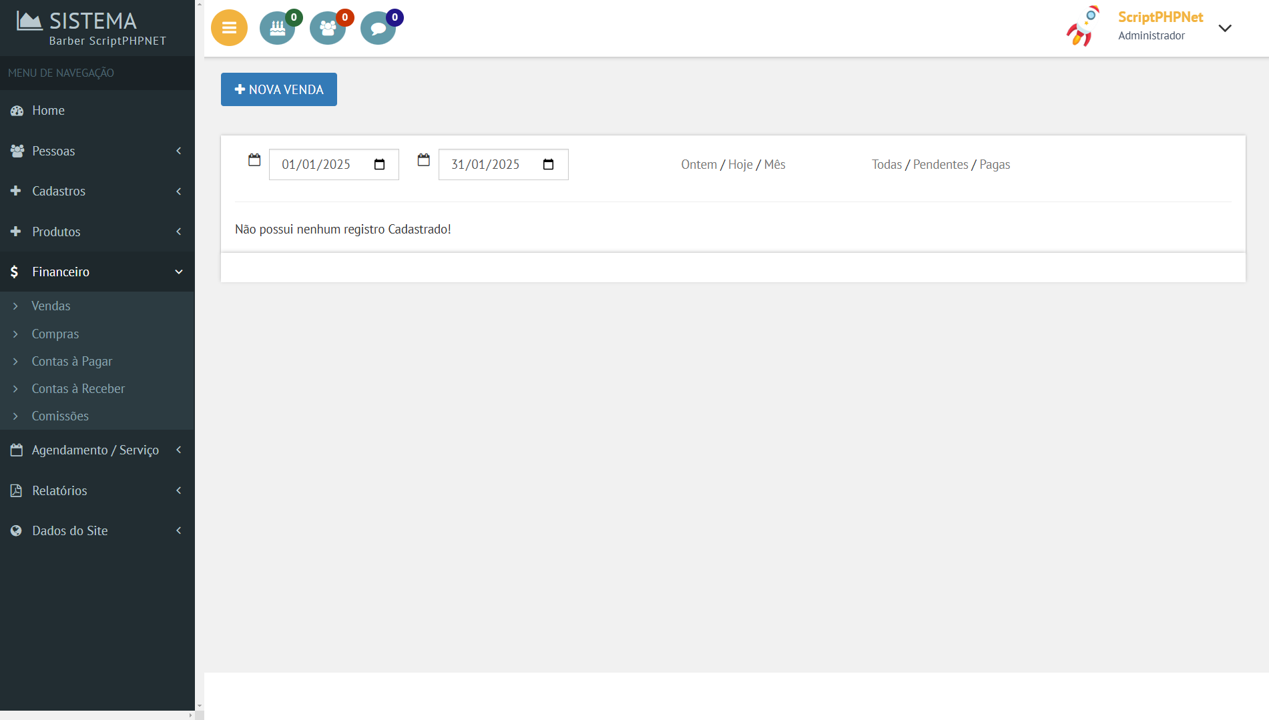Open calendar picker in end date field

point(549,165)
